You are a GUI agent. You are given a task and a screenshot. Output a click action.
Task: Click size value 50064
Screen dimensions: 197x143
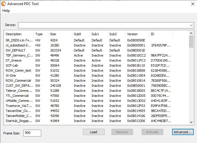point(55,65)
